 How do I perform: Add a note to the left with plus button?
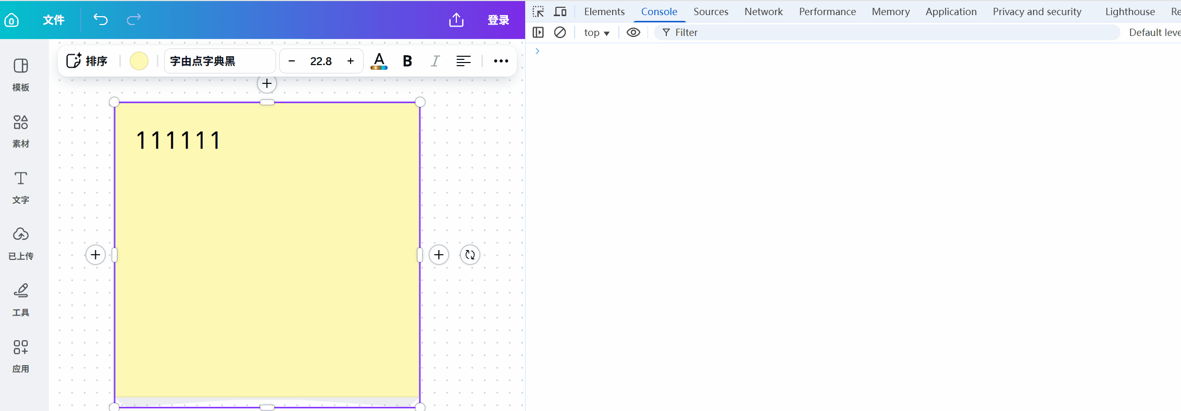pos(95,255)
